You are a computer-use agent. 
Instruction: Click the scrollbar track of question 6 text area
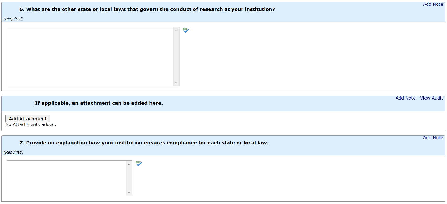[176, 56]
